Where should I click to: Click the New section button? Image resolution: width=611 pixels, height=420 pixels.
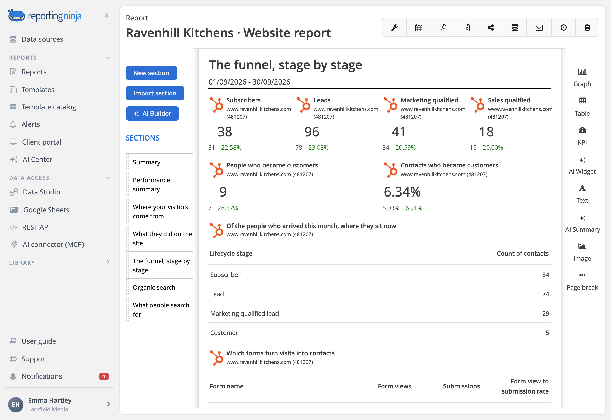[x=151, y=73]
